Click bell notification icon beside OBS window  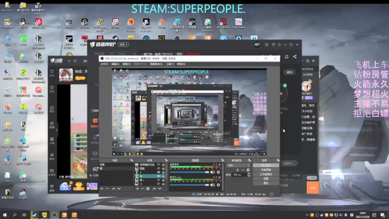(x=286, y=56)
